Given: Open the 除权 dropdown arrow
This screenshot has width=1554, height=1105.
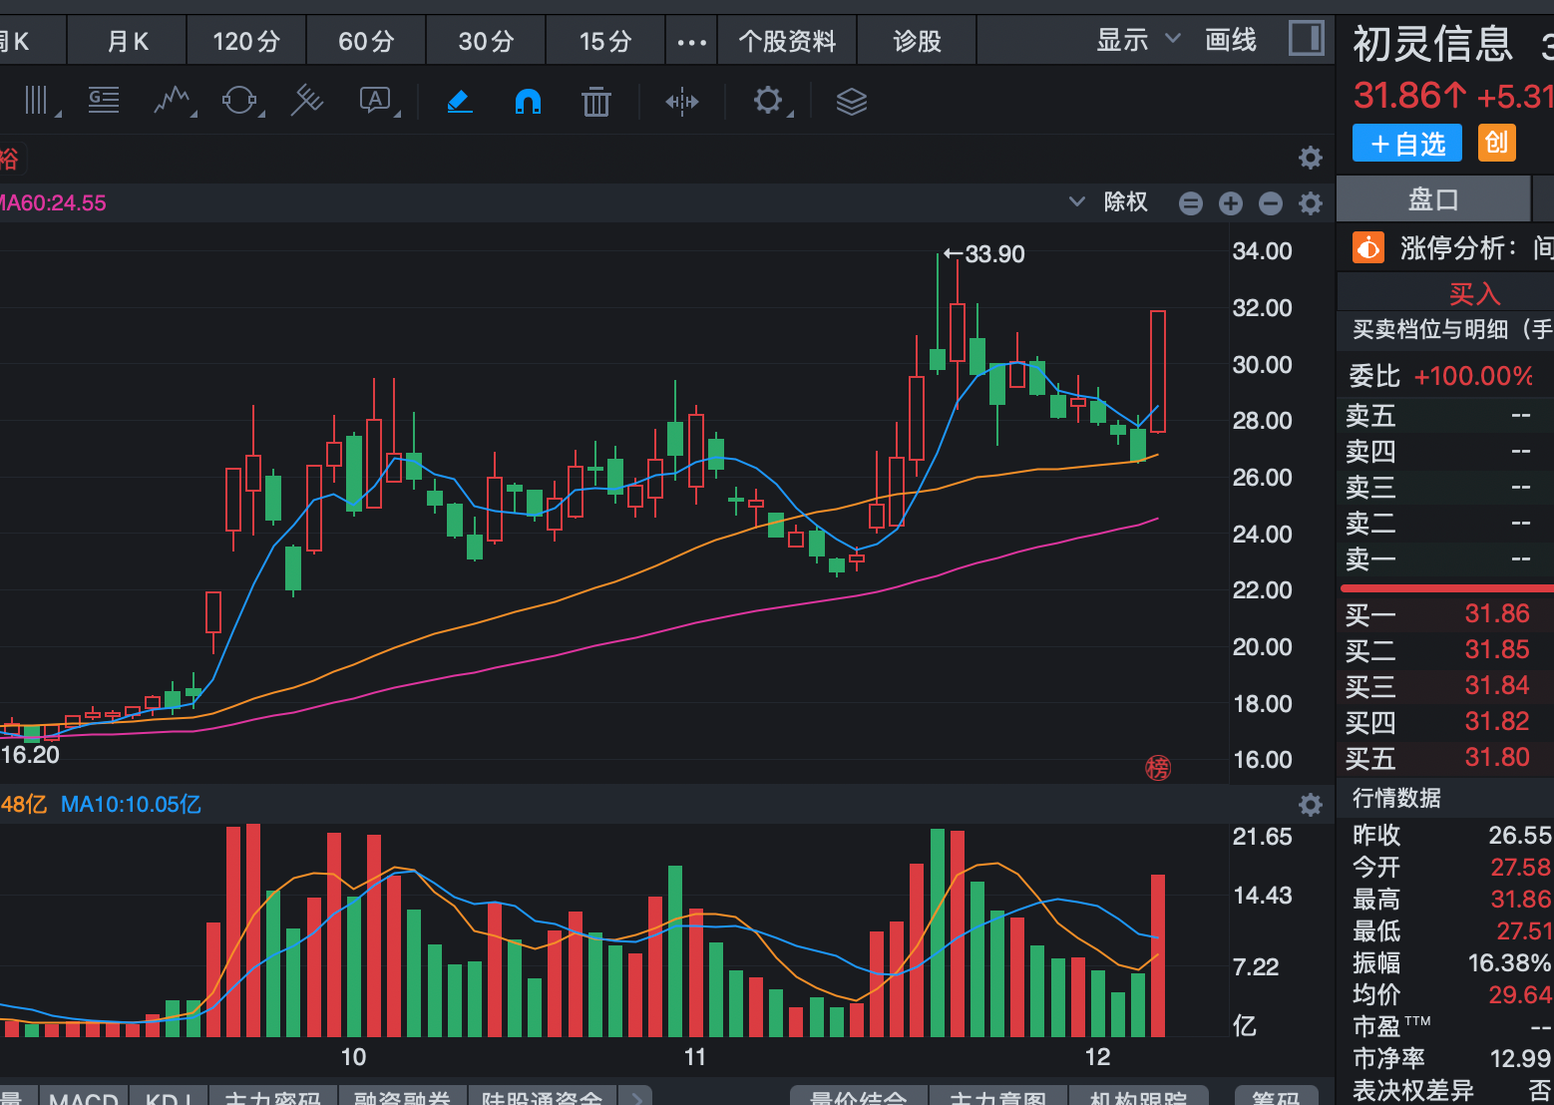Looking at the screenshot, I should (x=1077, y=201).
